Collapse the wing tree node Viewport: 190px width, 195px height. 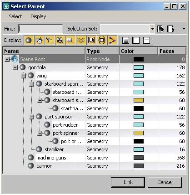(x=23, y=76)
